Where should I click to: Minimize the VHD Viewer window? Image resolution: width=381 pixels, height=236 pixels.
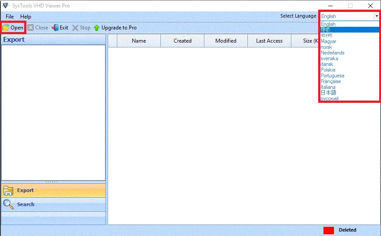pyautogui.click(x=330, y=6)
